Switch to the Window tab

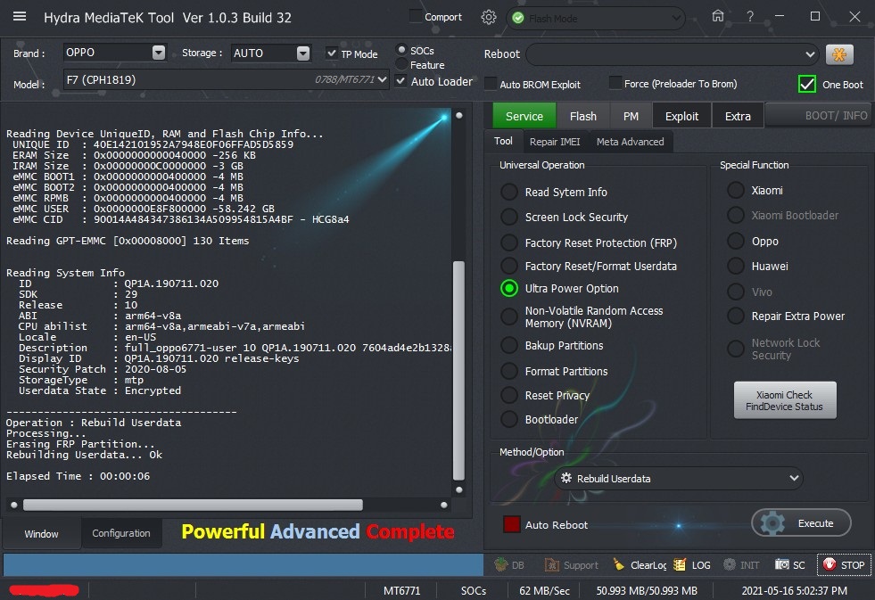(x=41, y=534)
